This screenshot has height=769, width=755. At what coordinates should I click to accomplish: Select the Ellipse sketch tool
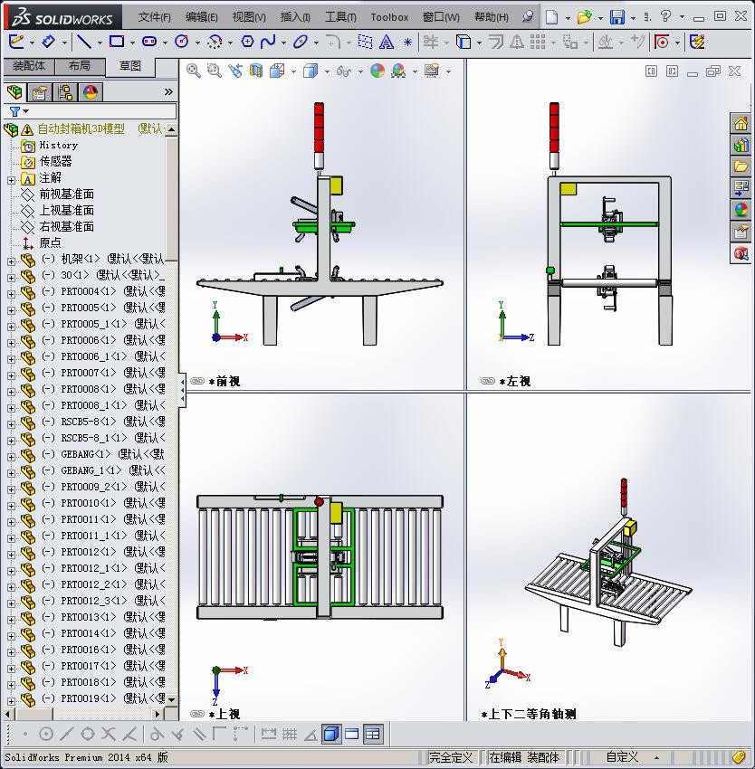(300, 42)
